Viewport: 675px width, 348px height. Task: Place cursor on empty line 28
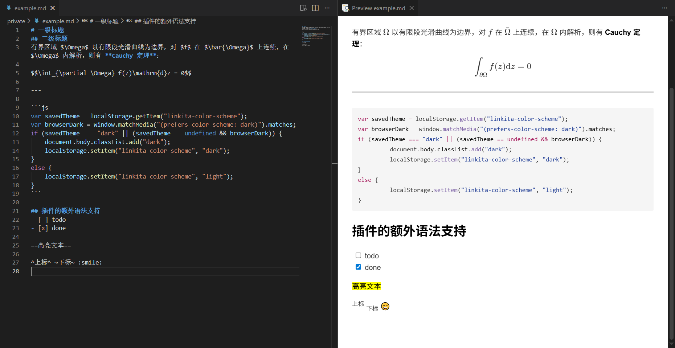(145, 271)
